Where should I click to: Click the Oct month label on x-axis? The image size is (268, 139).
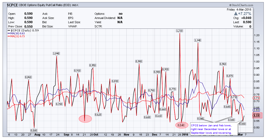coord(96,135)
